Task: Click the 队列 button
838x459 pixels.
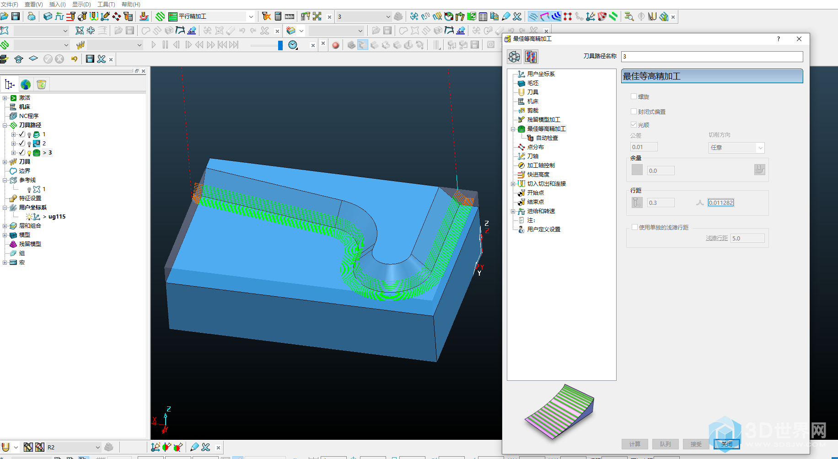Action: pyautogui.click(x=665, y=444)
